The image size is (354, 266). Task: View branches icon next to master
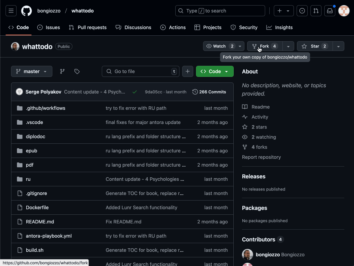coord(62,71)
